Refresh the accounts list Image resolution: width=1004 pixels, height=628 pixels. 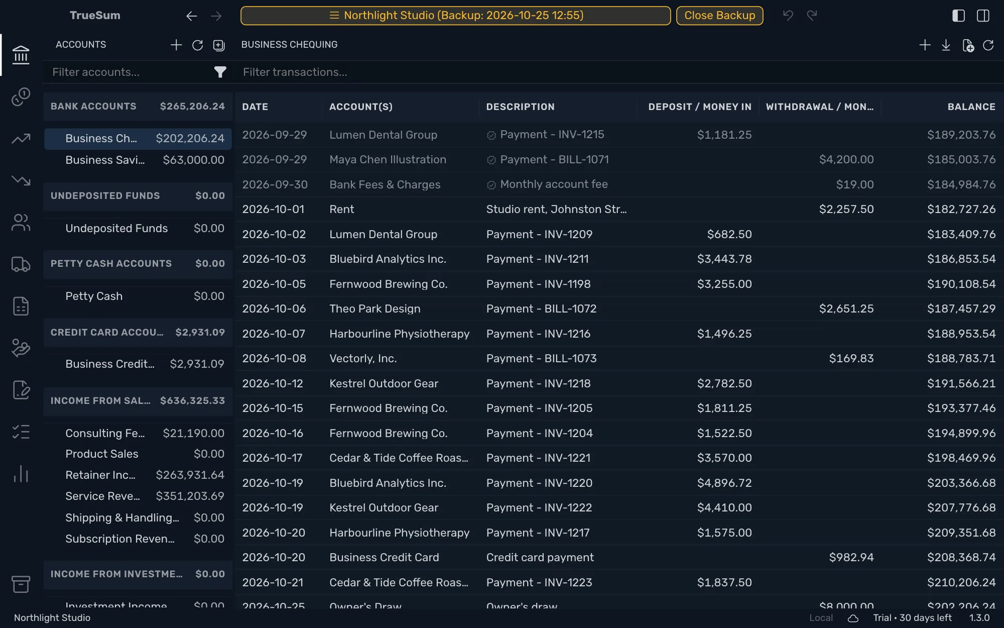[197, 45]
